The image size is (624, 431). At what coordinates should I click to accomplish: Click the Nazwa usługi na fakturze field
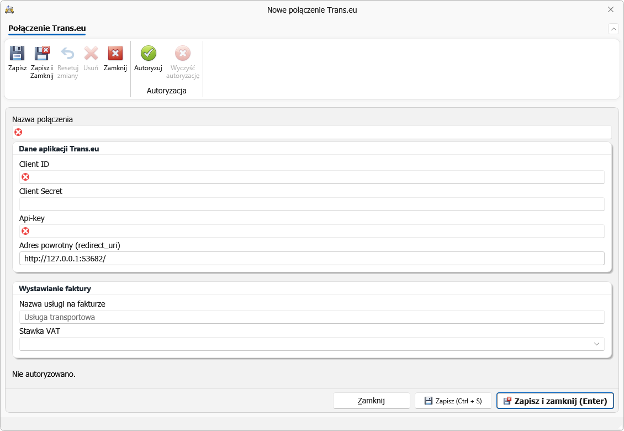click(312, 317)
